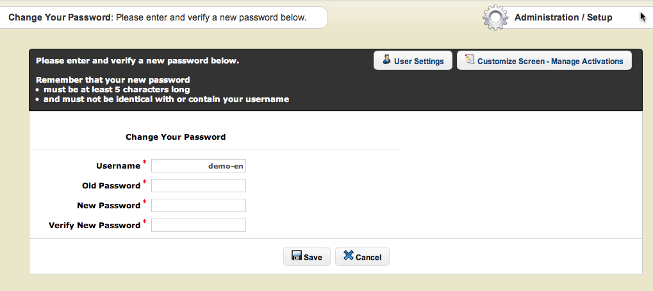This screenshot has width=653, height=291.
Task: Open the Administration / Setup menu
Action: [563, 18]
